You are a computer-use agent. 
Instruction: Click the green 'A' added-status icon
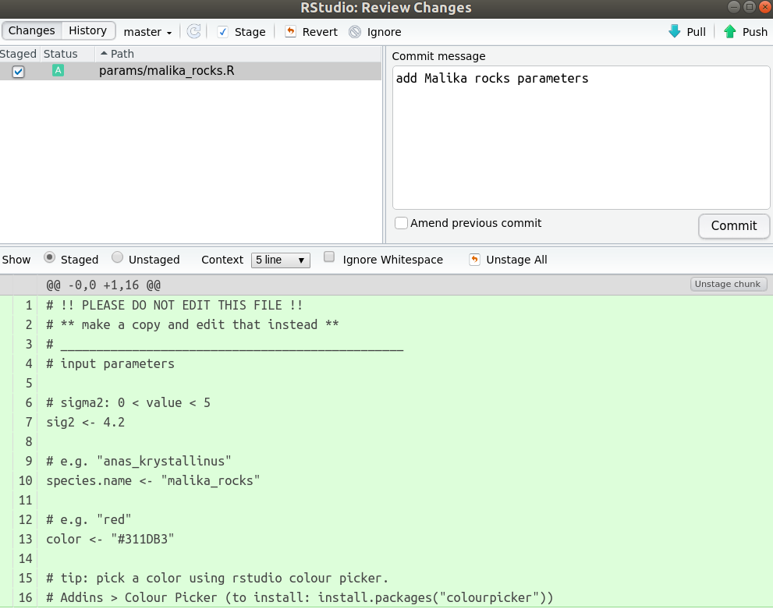click(x=57, y=70)
